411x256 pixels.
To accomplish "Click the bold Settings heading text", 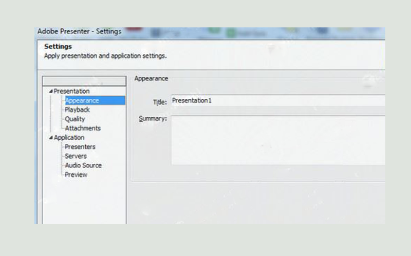I will (x=58, y=47).
